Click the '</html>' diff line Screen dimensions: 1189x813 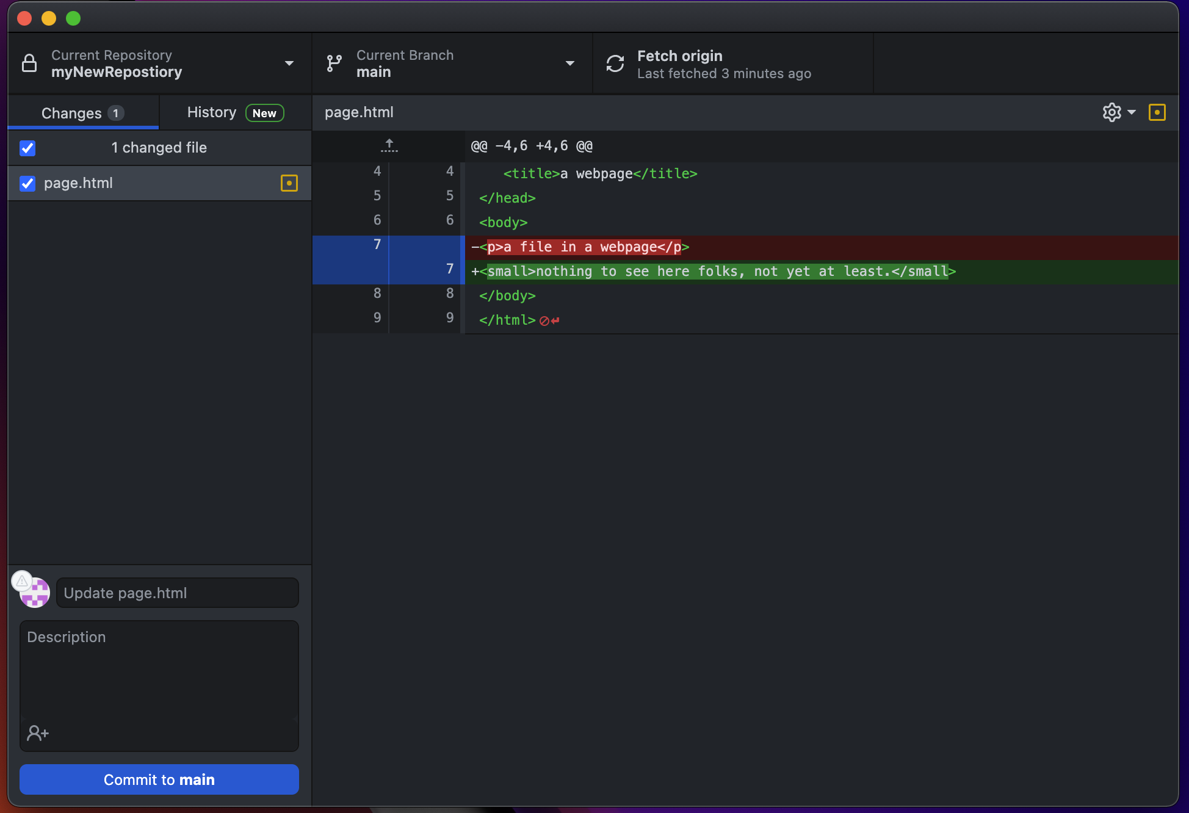tap(822, 320)
